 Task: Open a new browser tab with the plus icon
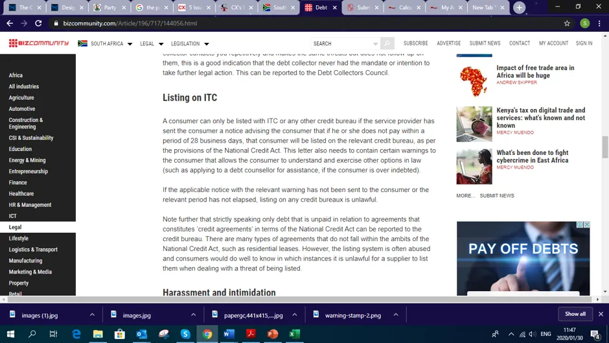[x=520, y=7]
